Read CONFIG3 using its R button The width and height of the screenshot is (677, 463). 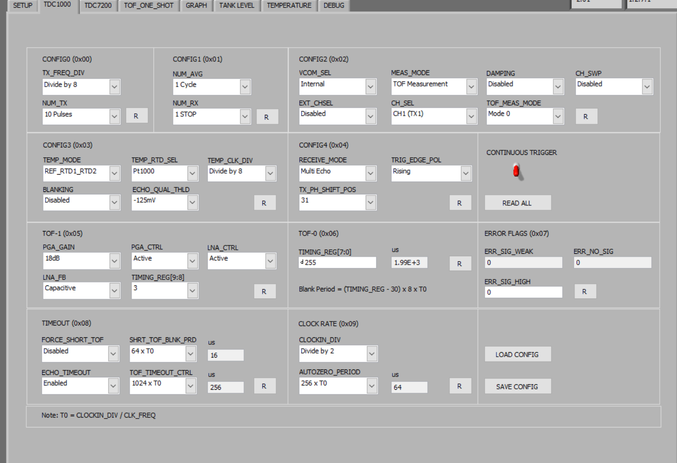[264, 203]
